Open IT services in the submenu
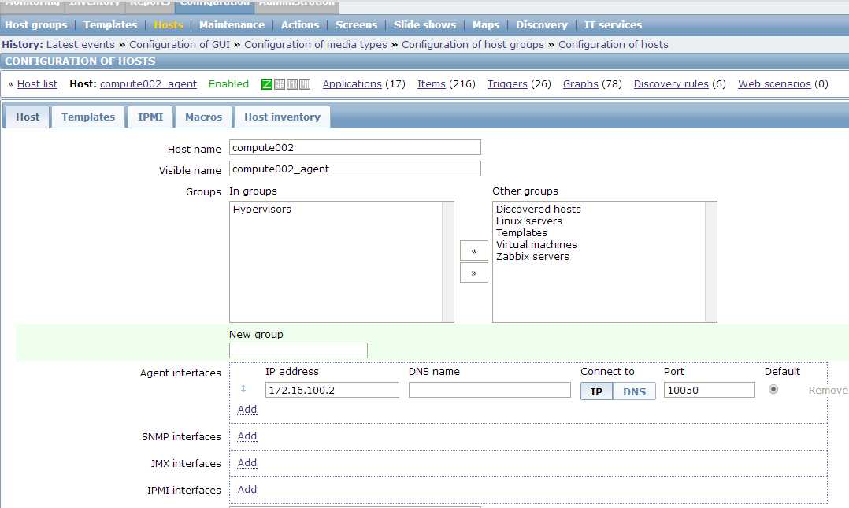849x508 pixels. 613,25
